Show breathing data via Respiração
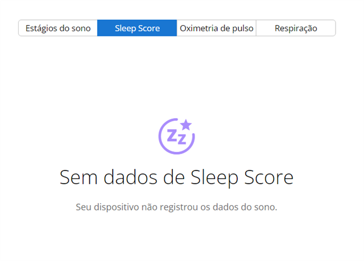Image resolution: width=364 pixels, height=261 pixels. point(296,28)
